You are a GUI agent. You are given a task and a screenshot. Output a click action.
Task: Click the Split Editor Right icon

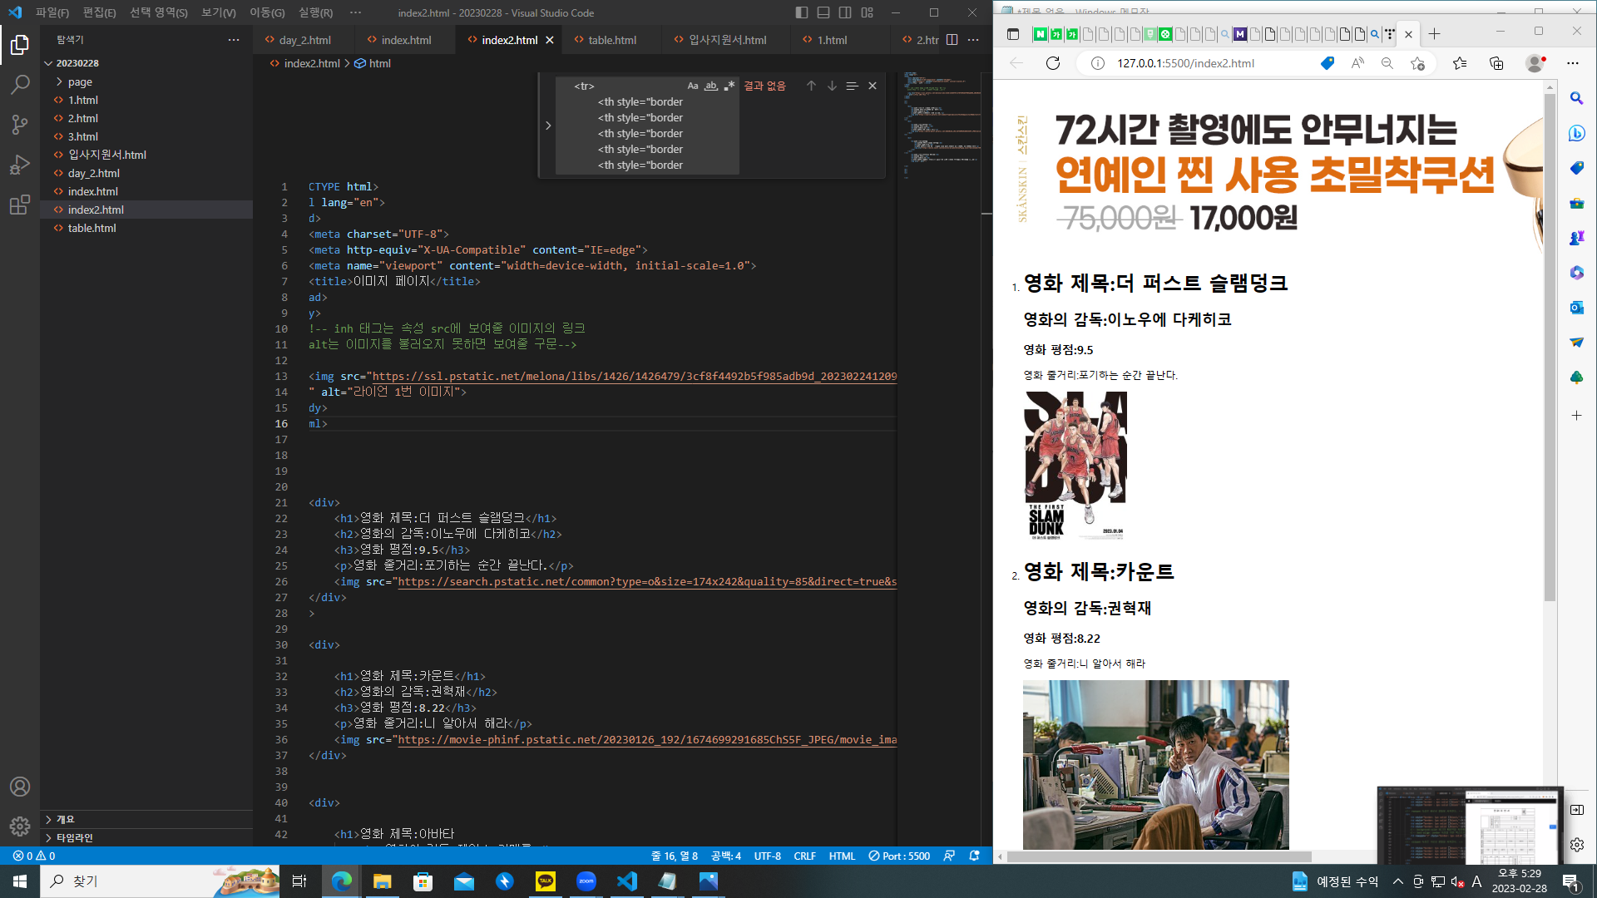[x=952, y=40]
